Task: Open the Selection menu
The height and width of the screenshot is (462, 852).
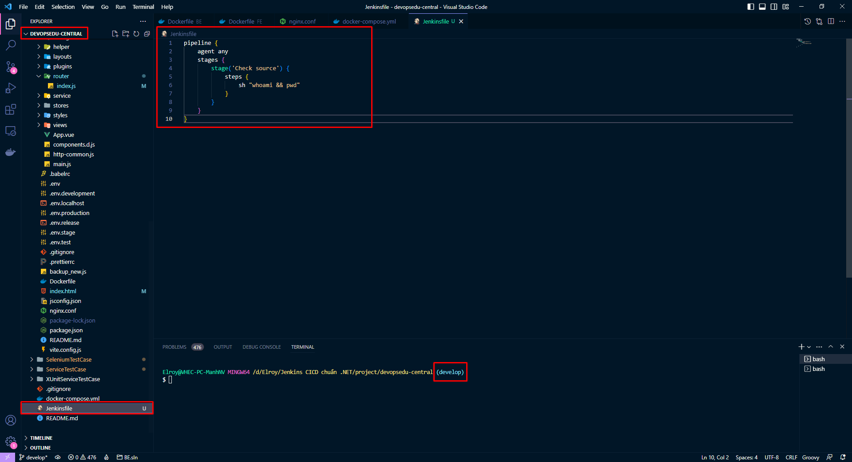Action: click(63, 7)
